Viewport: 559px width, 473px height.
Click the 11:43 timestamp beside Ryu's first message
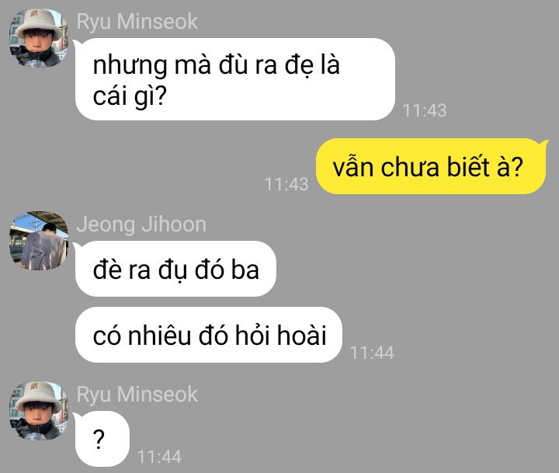click(x=424, y=110)
